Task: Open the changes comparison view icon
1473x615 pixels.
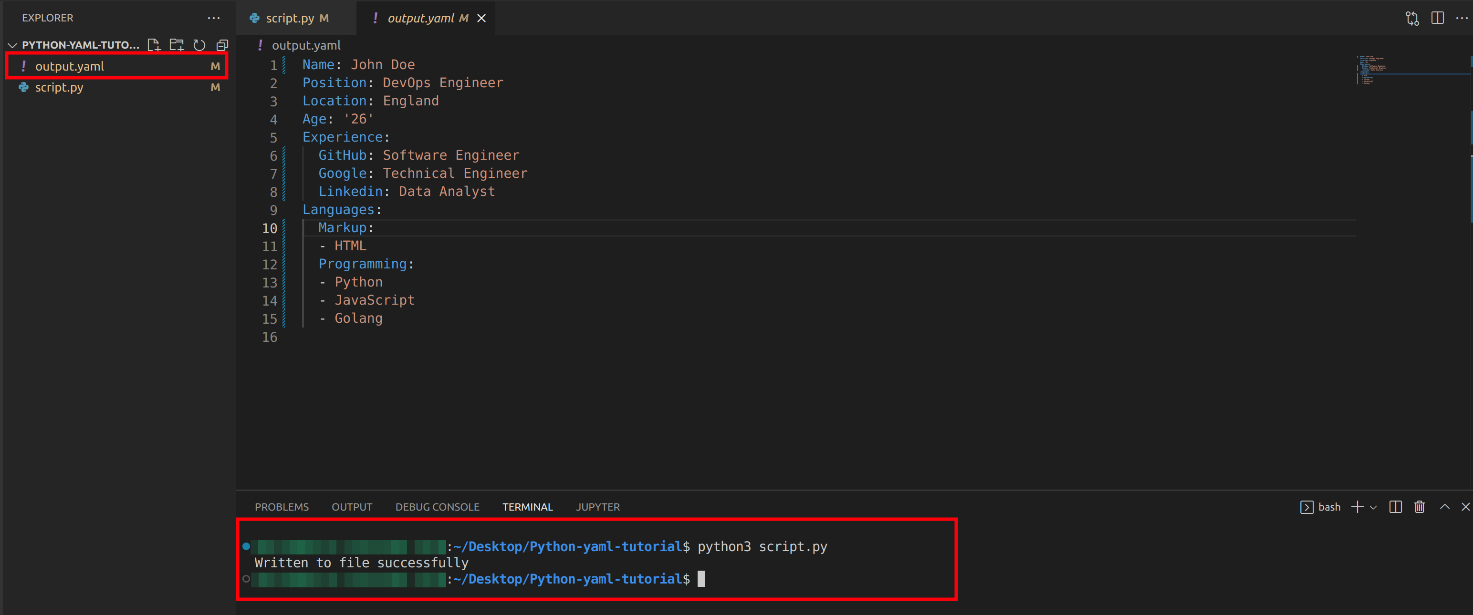Action: 1412,18
